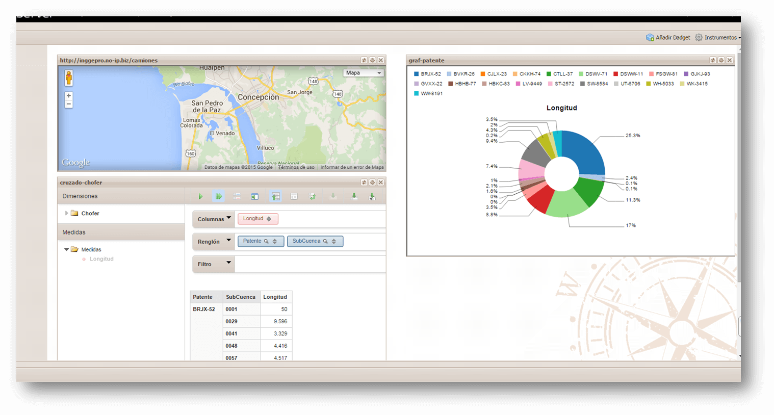Click the Longitud measure in Medidas tree
This screenshot has height=415, width=774.
101,259
